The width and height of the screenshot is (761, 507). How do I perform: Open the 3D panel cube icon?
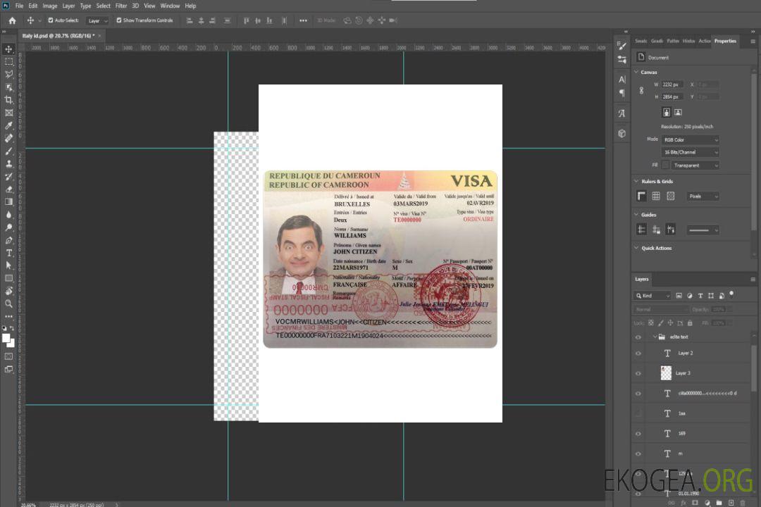[622, 133]
